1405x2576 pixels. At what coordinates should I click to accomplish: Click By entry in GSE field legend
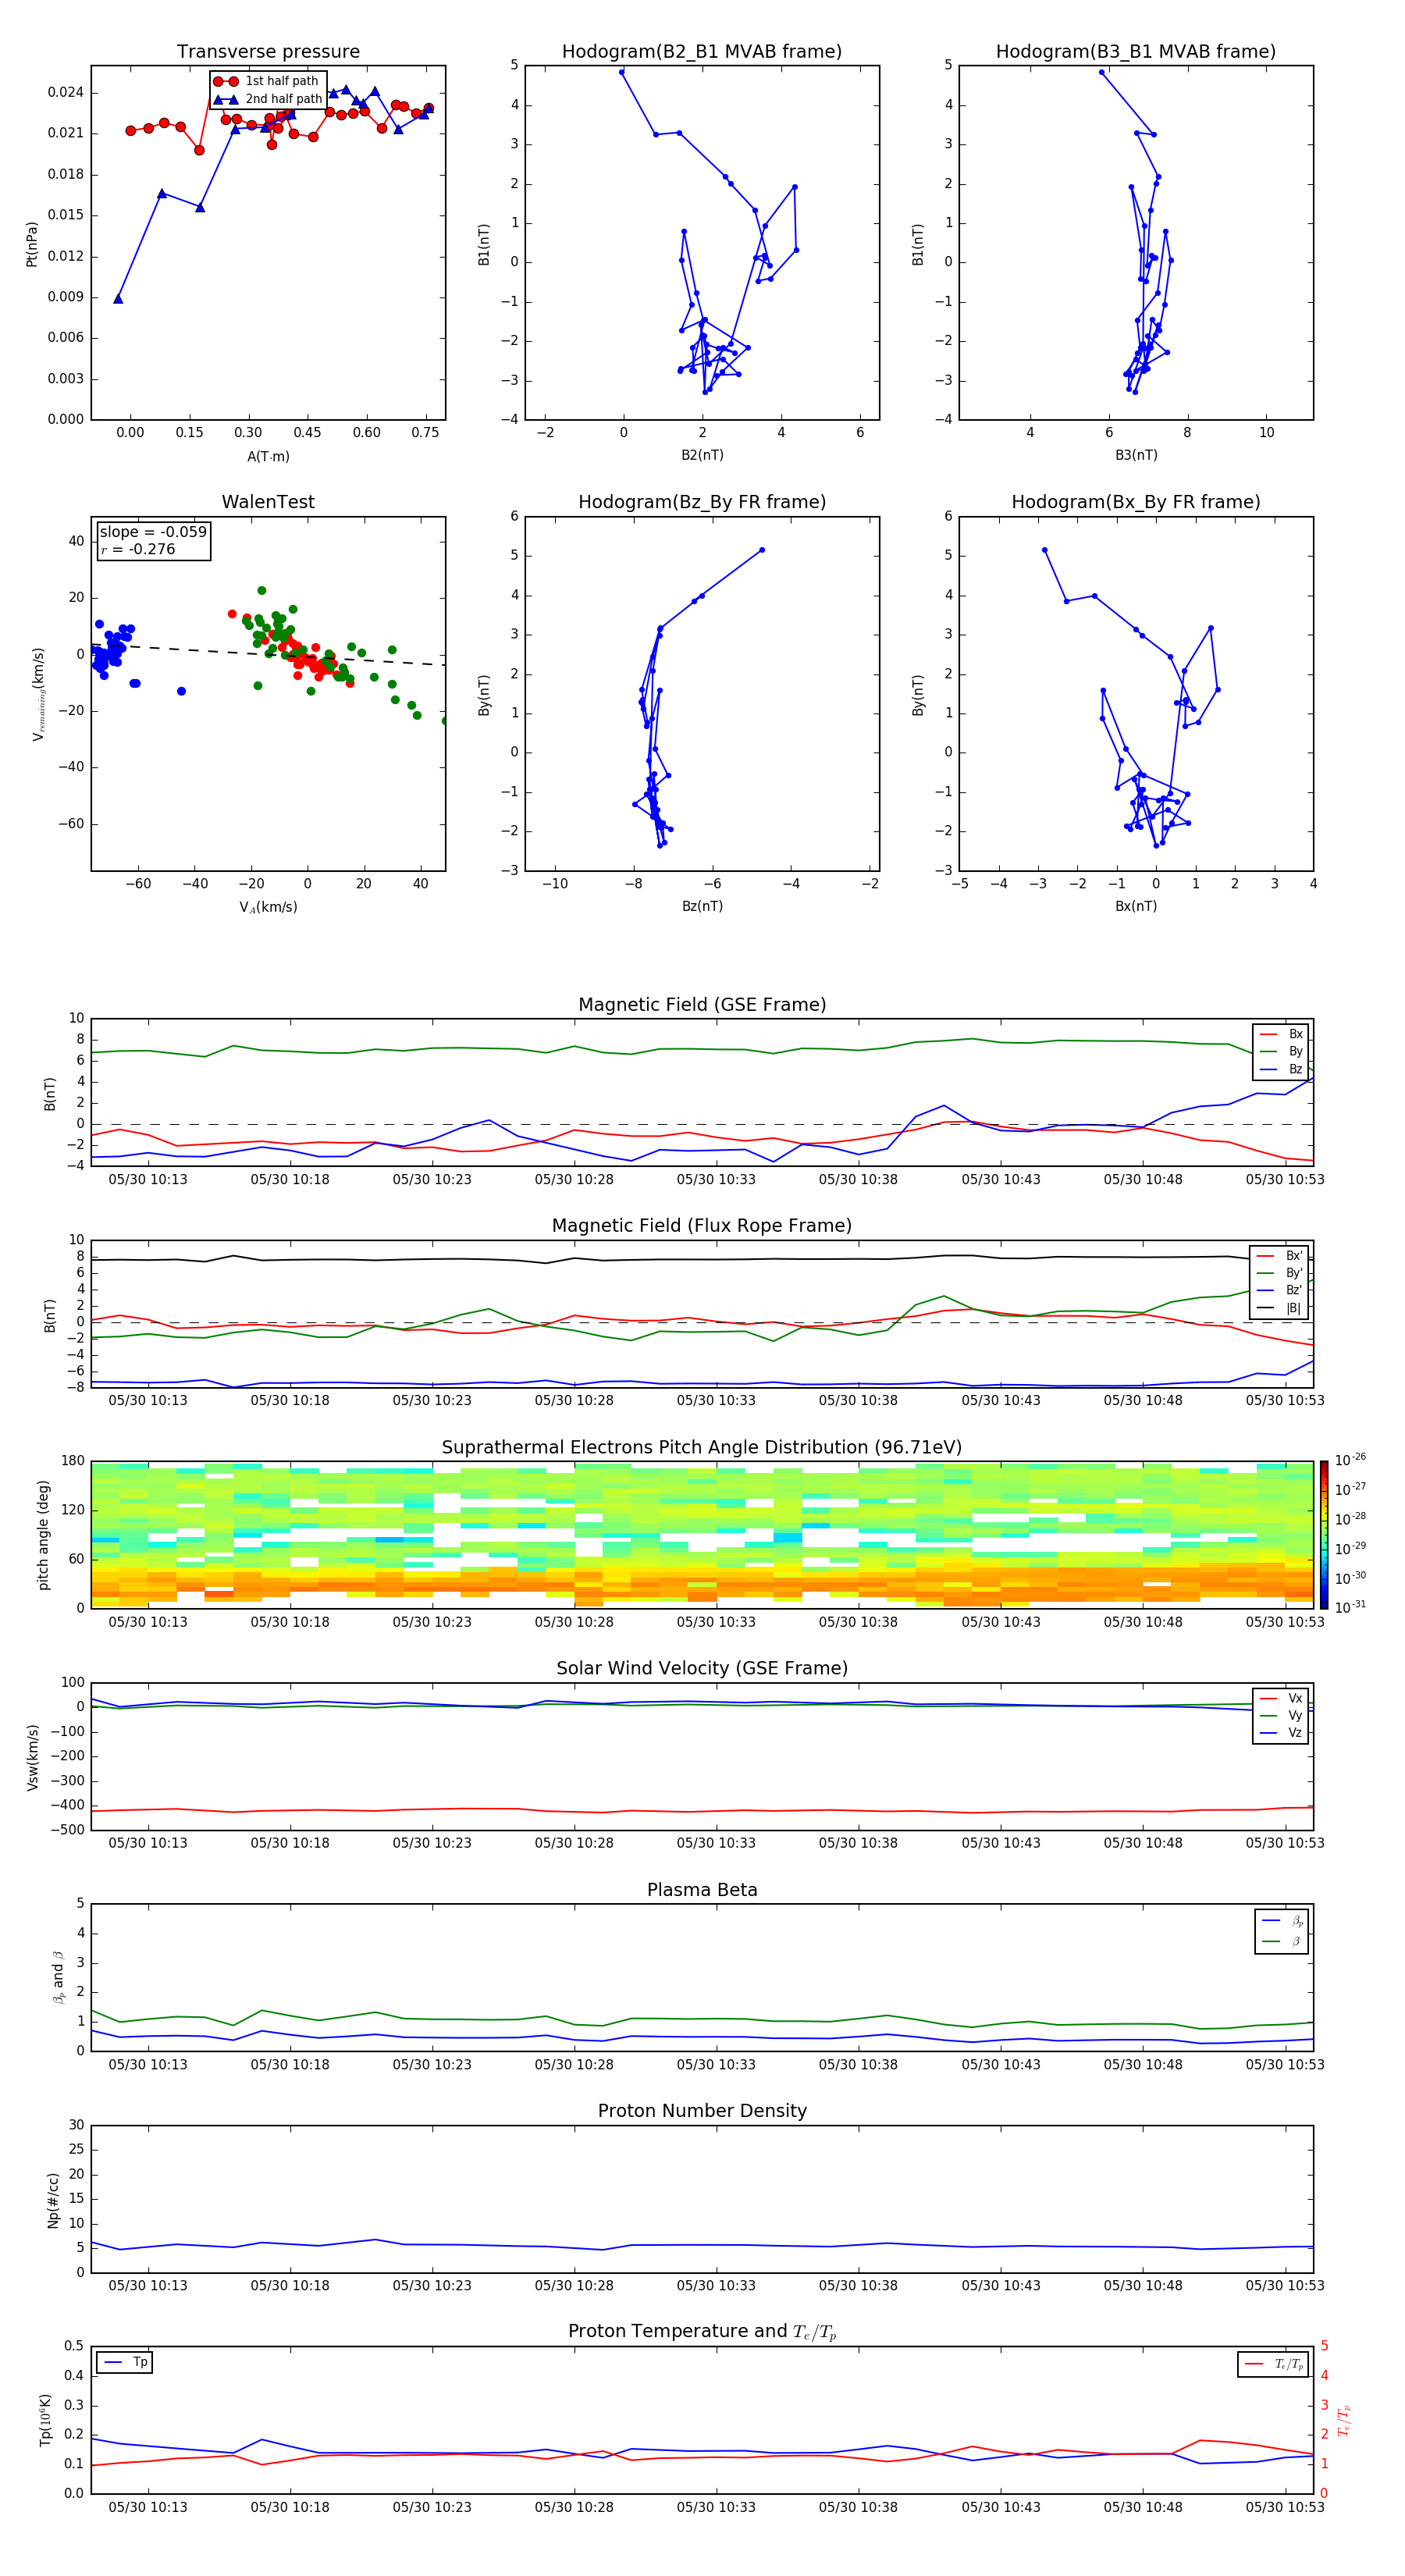(1281, 1051)
